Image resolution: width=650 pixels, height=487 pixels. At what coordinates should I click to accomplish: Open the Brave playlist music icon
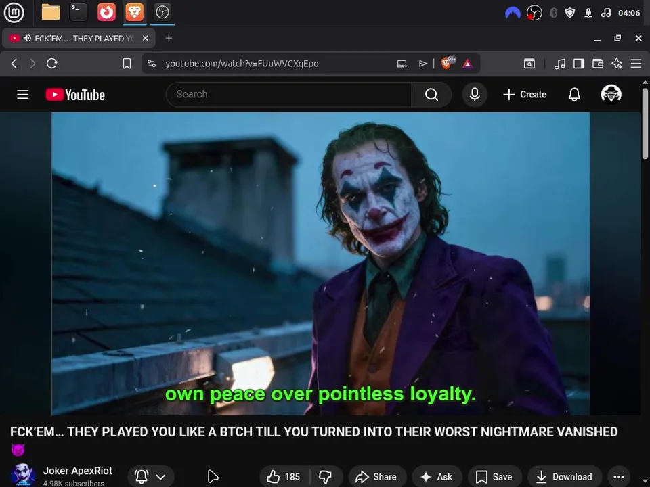pos(560,64)
